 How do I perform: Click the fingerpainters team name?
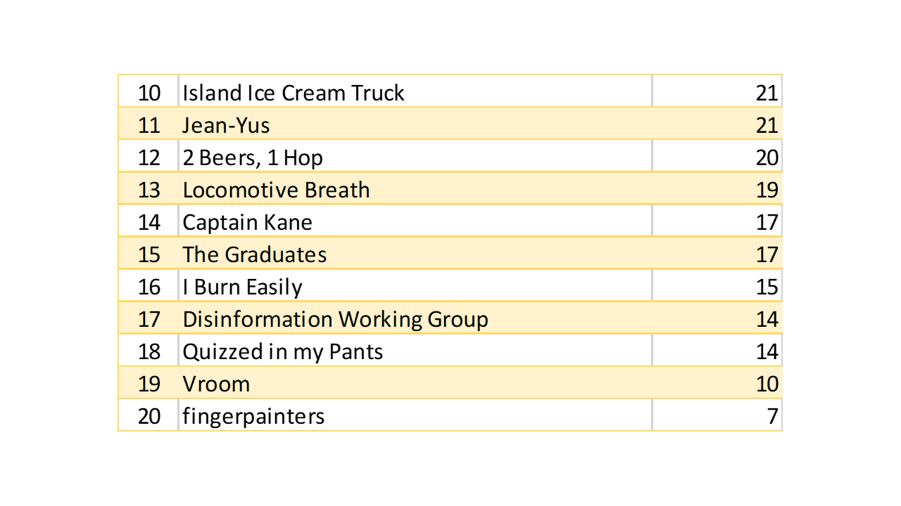click(x=253, y=416)
